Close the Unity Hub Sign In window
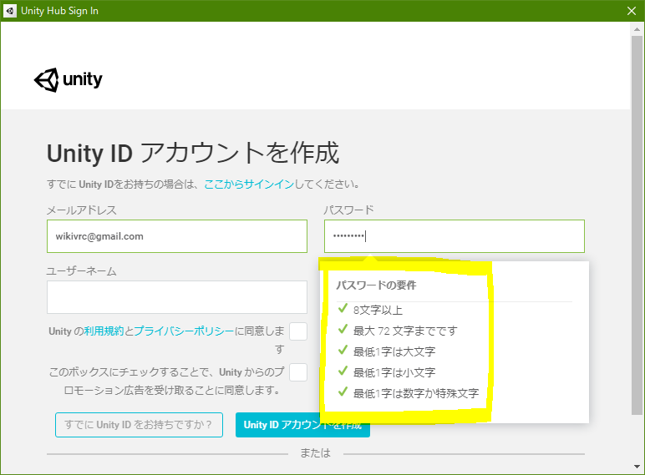The height and width of the screenshot is (475, 645). coord(632,11)
